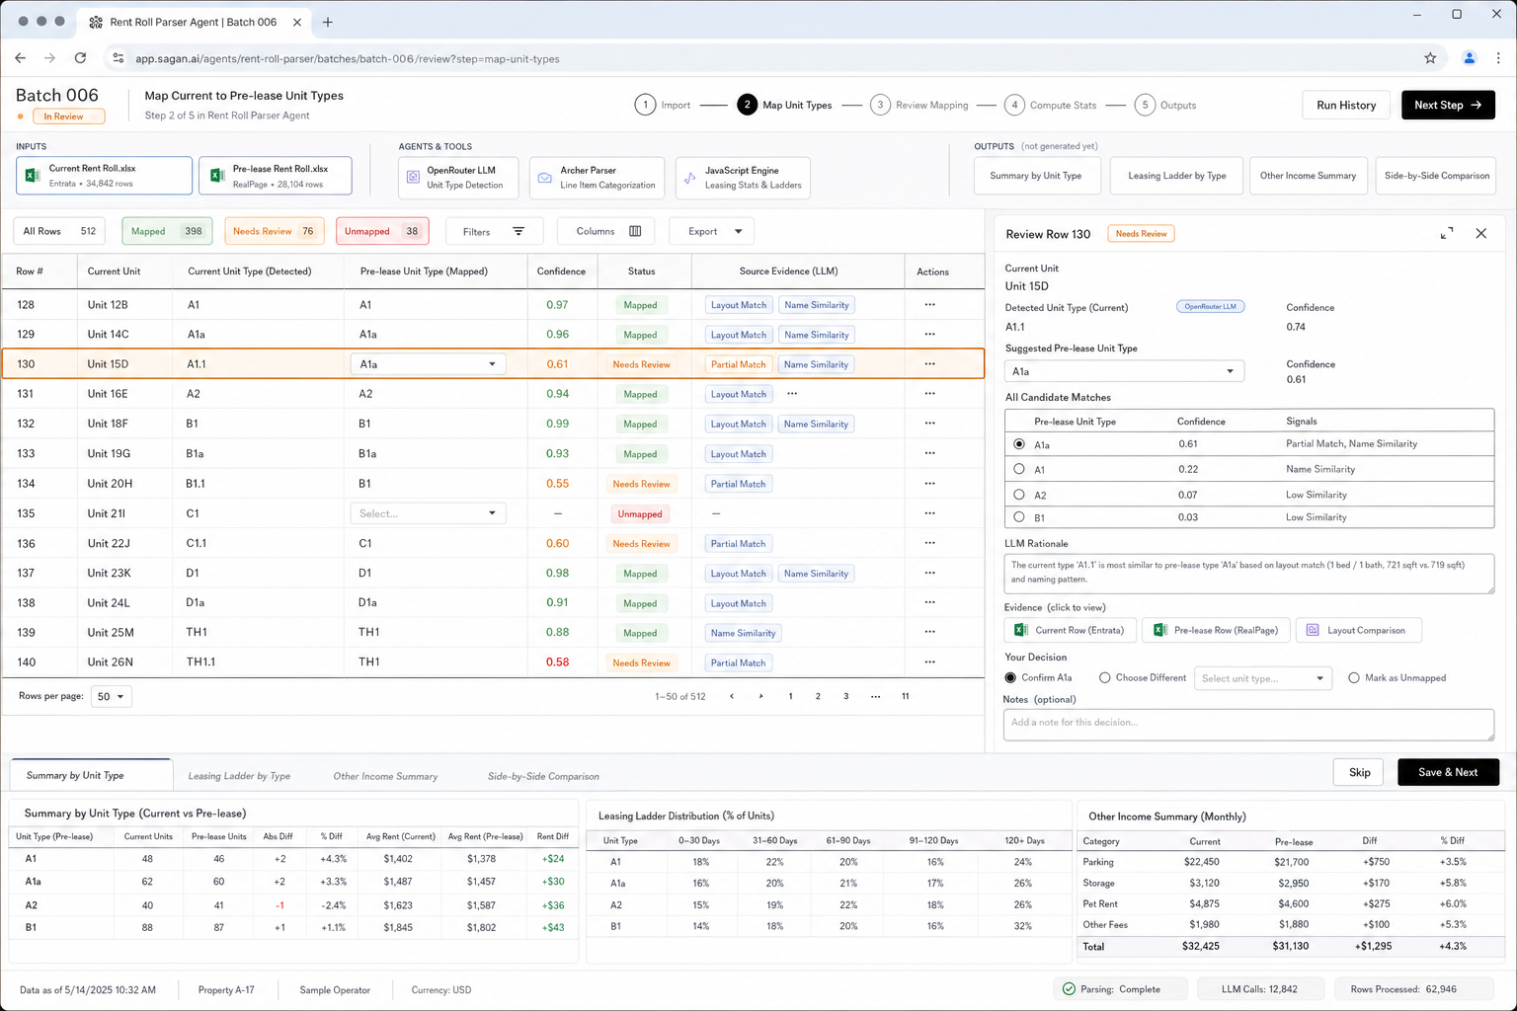
Task: Click the columns layout icon
Action: click(635, 231)
